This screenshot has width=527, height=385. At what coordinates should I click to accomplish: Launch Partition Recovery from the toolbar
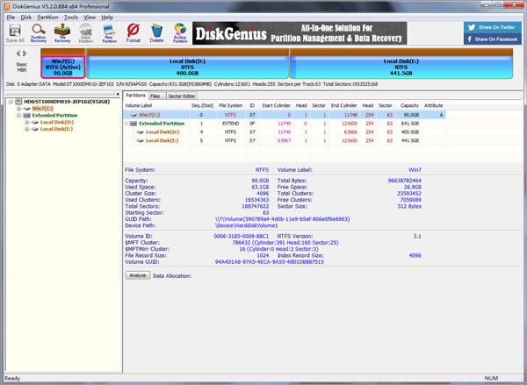(39, 33)
